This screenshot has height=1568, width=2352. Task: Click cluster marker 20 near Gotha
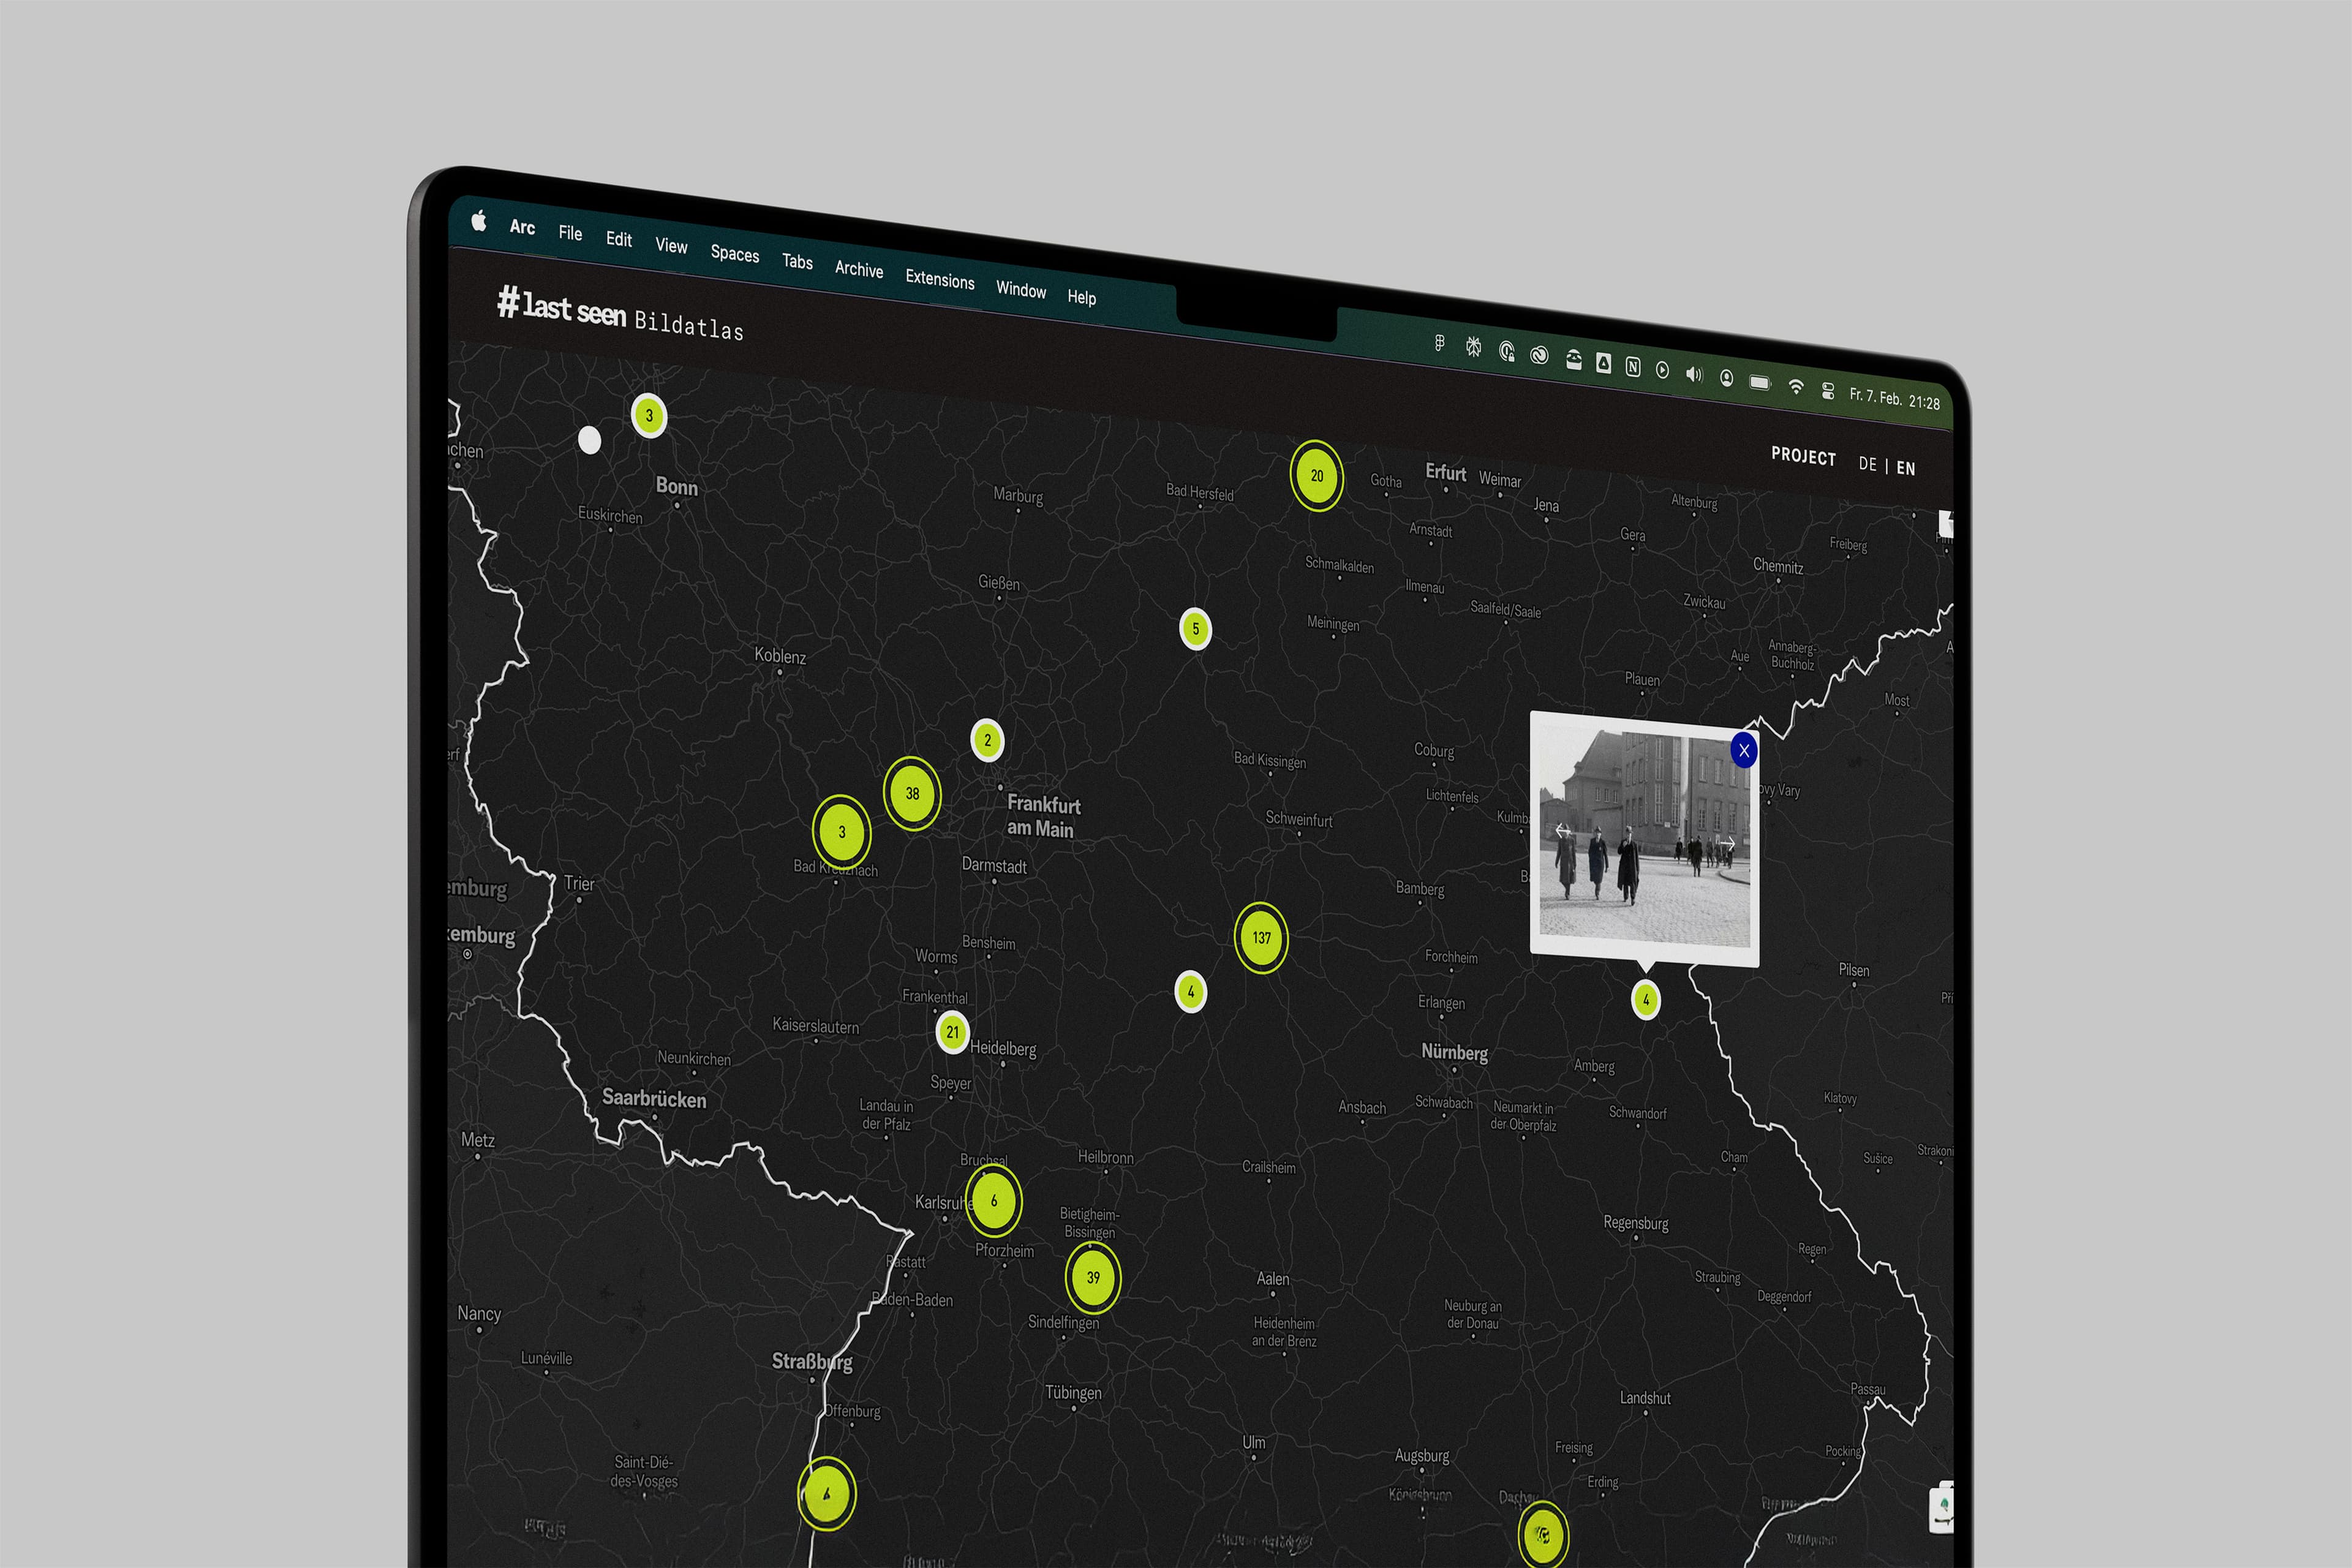click(x=1316, y=476)
